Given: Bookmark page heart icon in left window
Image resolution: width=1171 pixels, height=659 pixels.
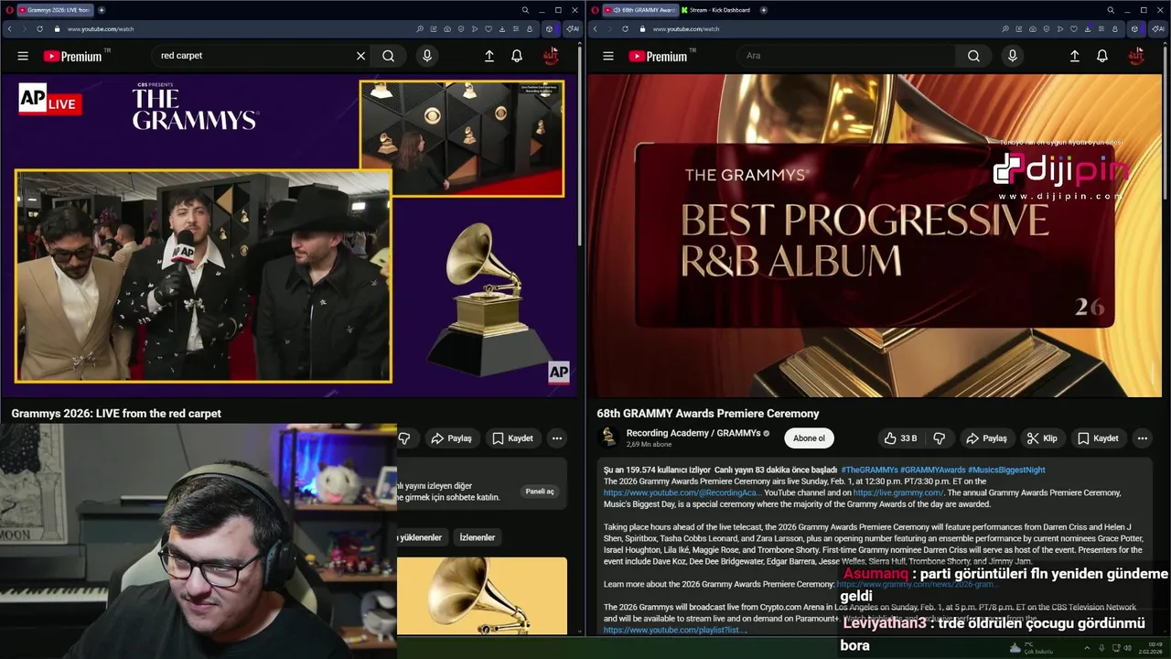Looking at the screenshot, I should 488,28.
